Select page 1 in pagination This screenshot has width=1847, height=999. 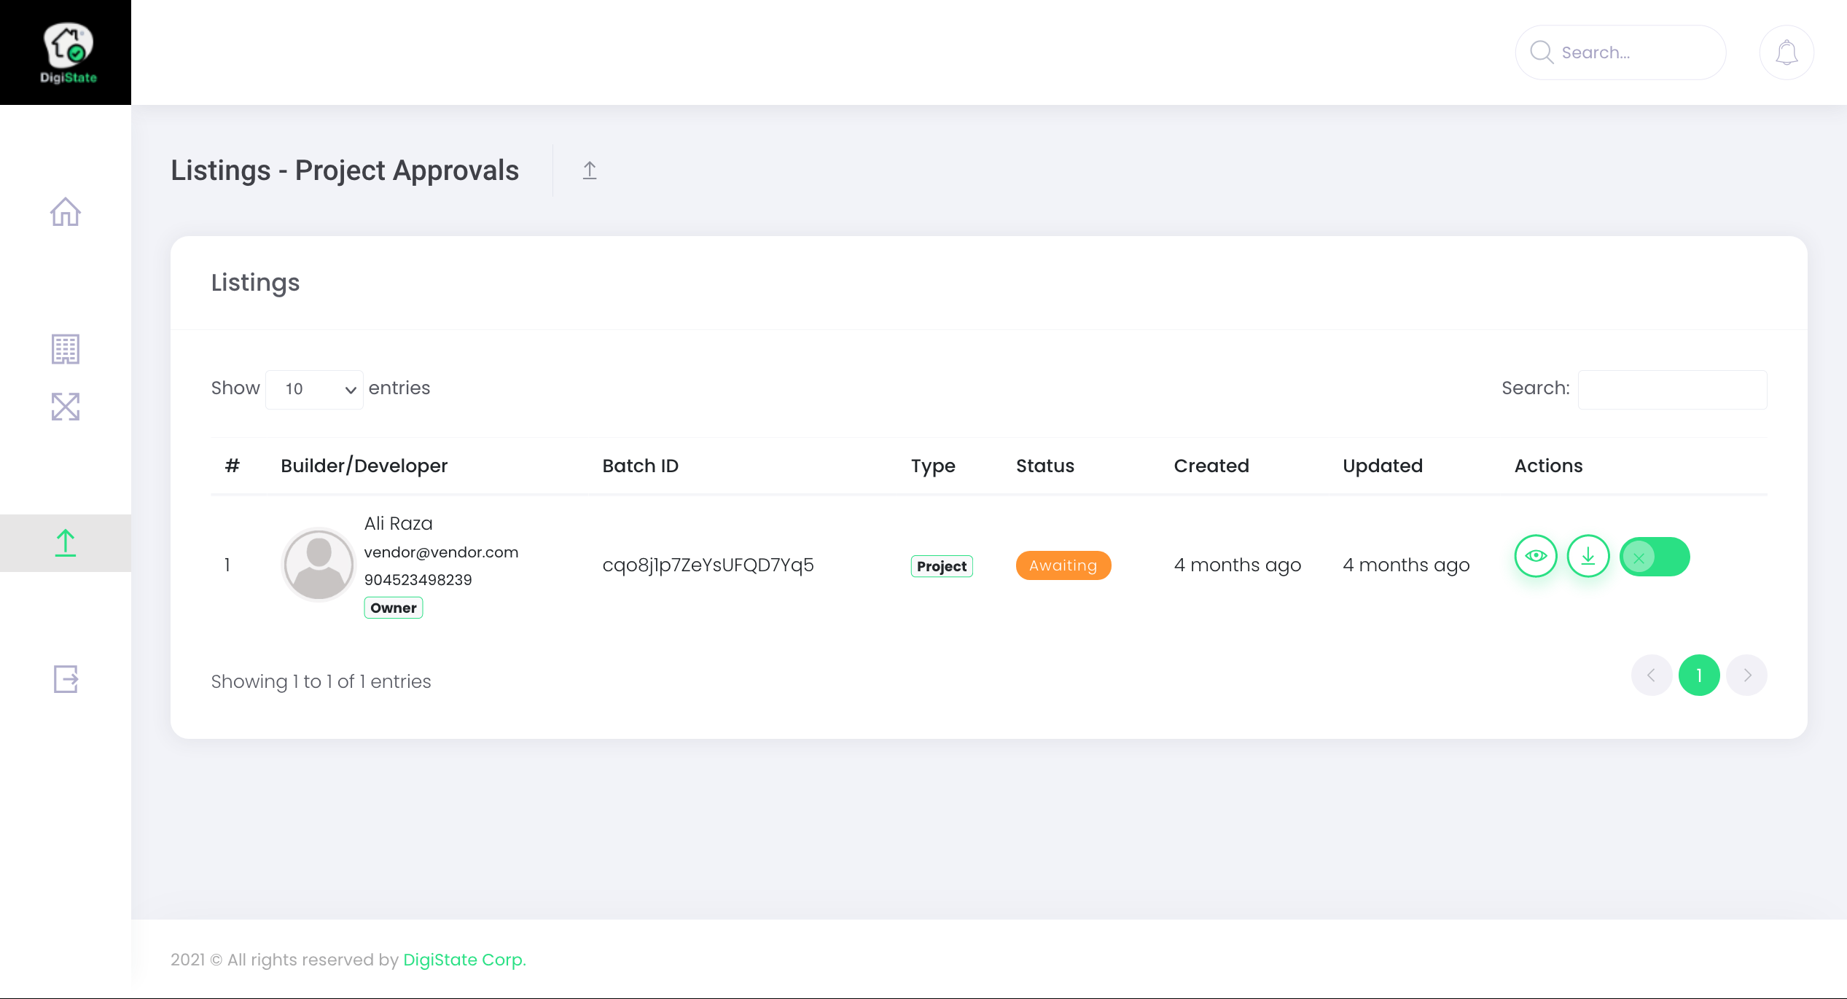click(x=1699, y=675)
